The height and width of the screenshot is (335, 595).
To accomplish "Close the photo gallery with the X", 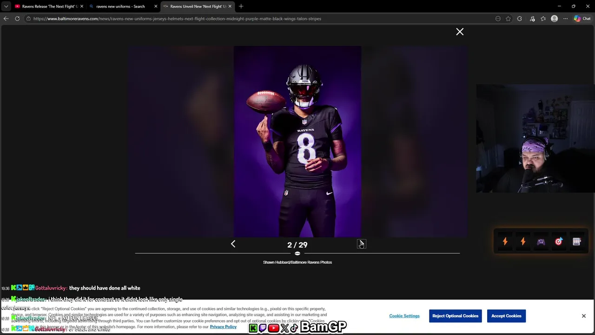I will (460, 32).
